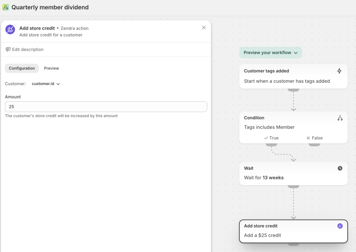Select the Wait step card
This screenshot has width=356, height=252.
pyautogui.click(x=293, y=174)
